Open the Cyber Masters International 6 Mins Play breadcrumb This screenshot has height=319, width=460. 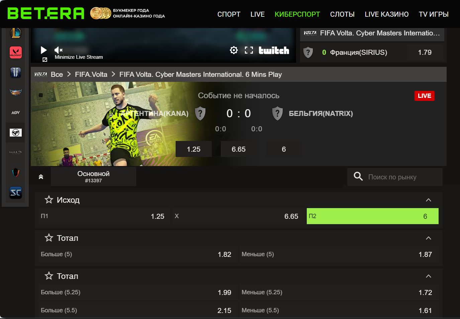pos(200,74)
